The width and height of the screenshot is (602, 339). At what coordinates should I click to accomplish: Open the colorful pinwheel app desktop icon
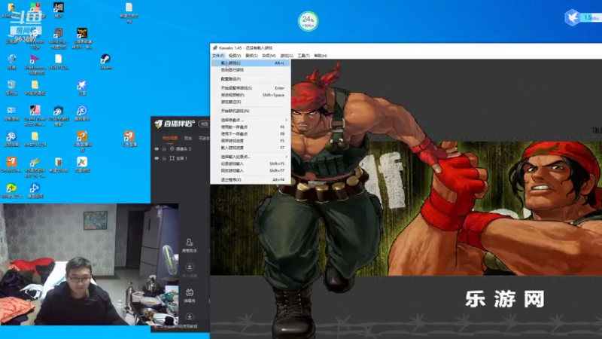tap(82, 164)
